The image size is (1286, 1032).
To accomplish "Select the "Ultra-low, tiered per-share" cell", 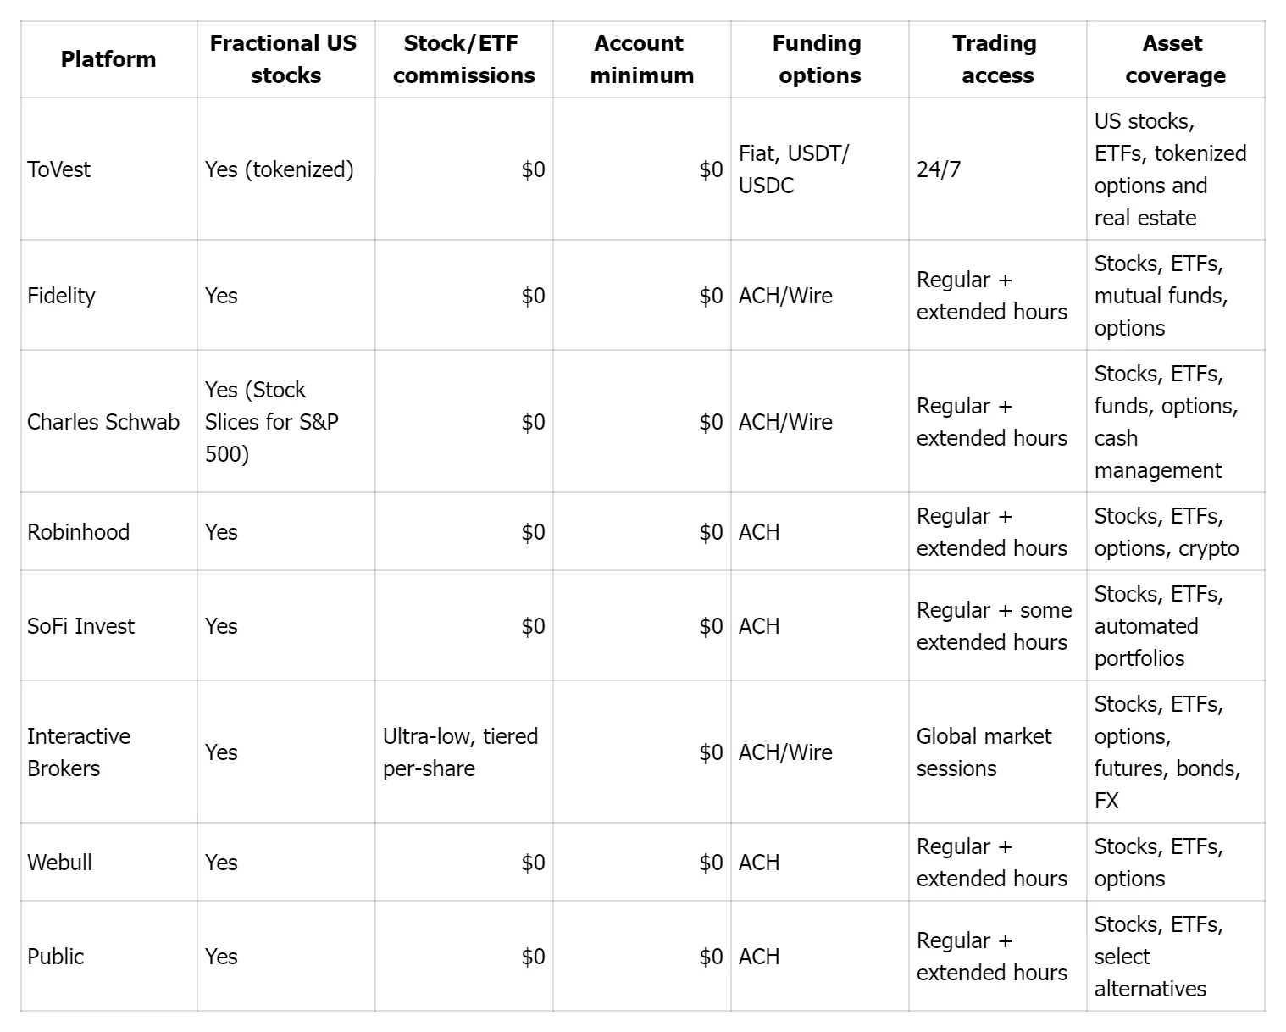I will 460,752.
